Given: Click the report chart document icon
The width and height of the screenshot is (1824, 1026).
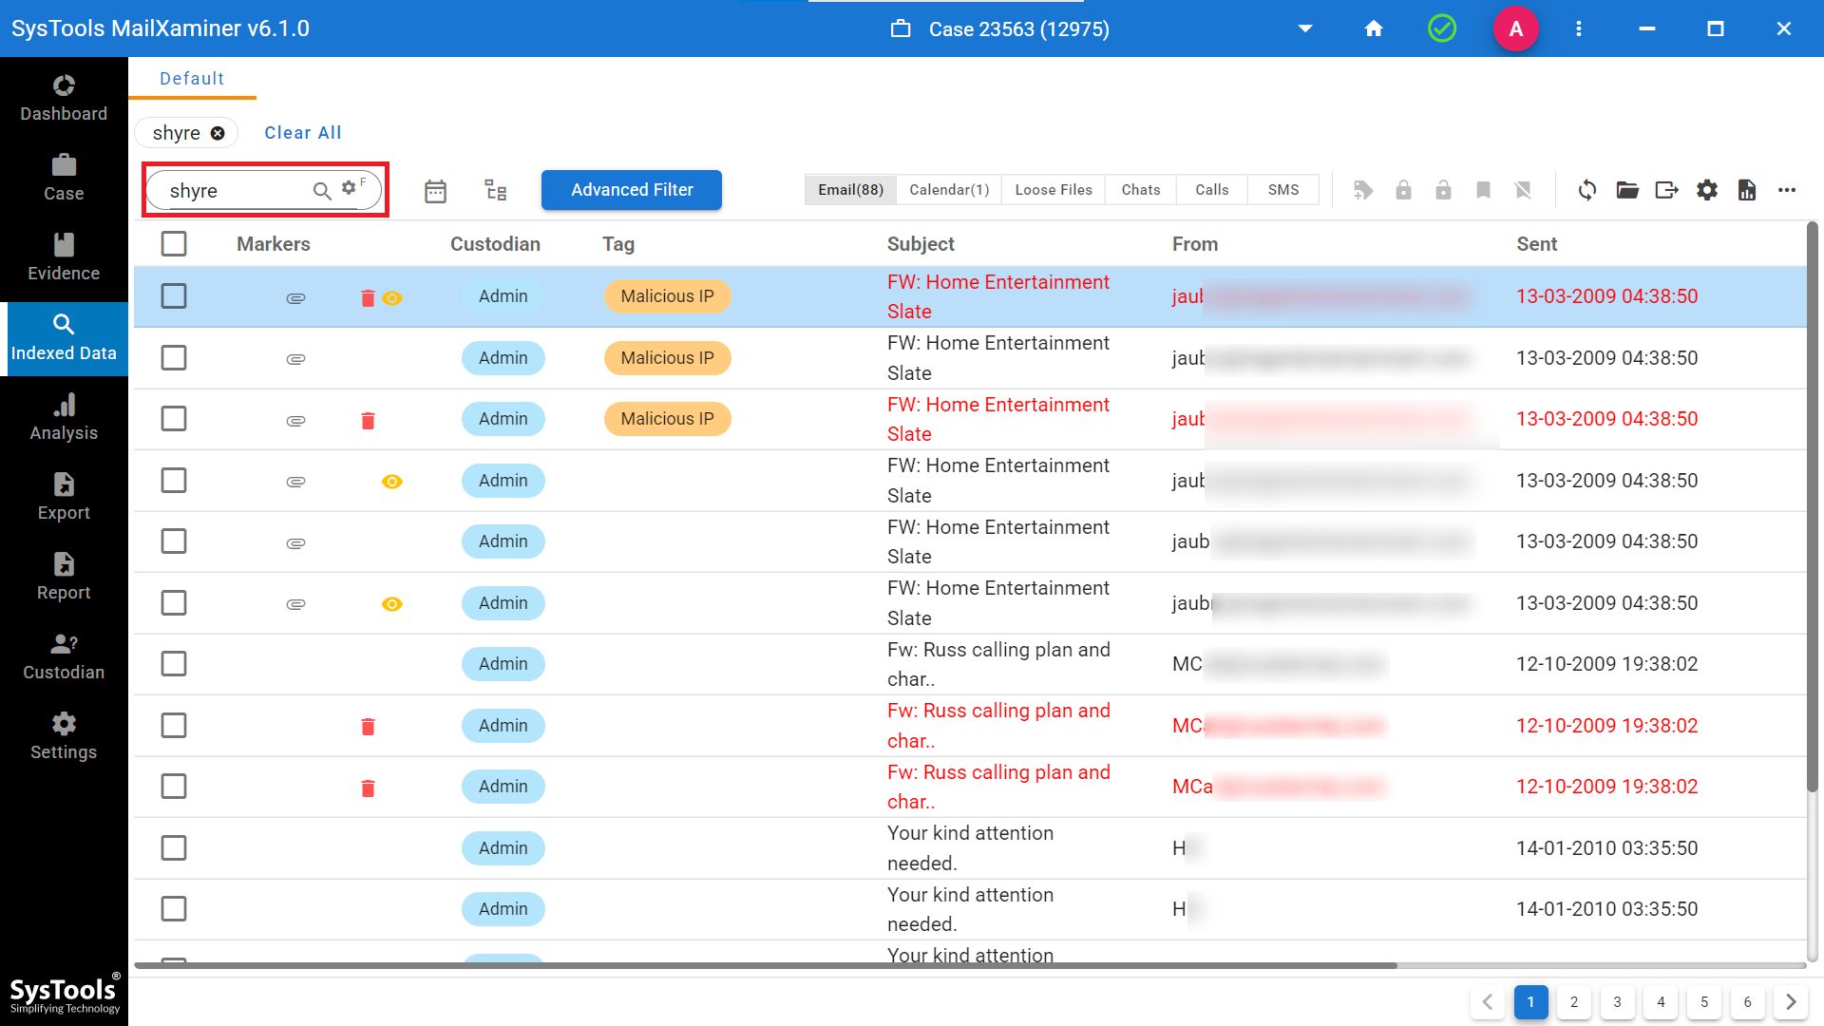Looking at the screenshot, I should tap(1747, 190).
